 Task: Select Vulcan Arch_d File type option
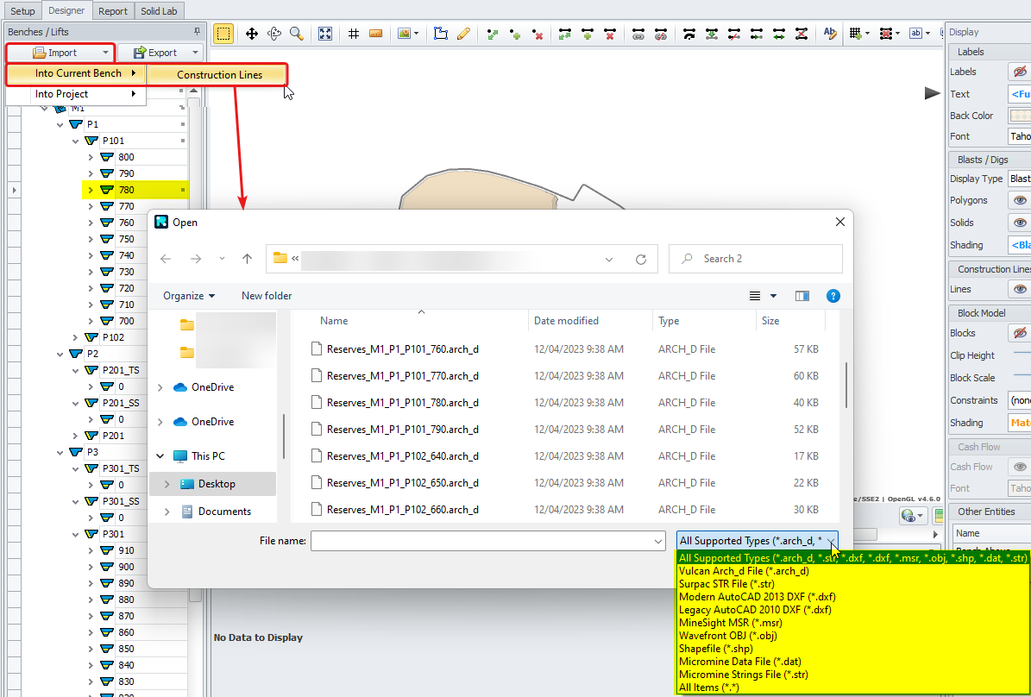point(744,571)
